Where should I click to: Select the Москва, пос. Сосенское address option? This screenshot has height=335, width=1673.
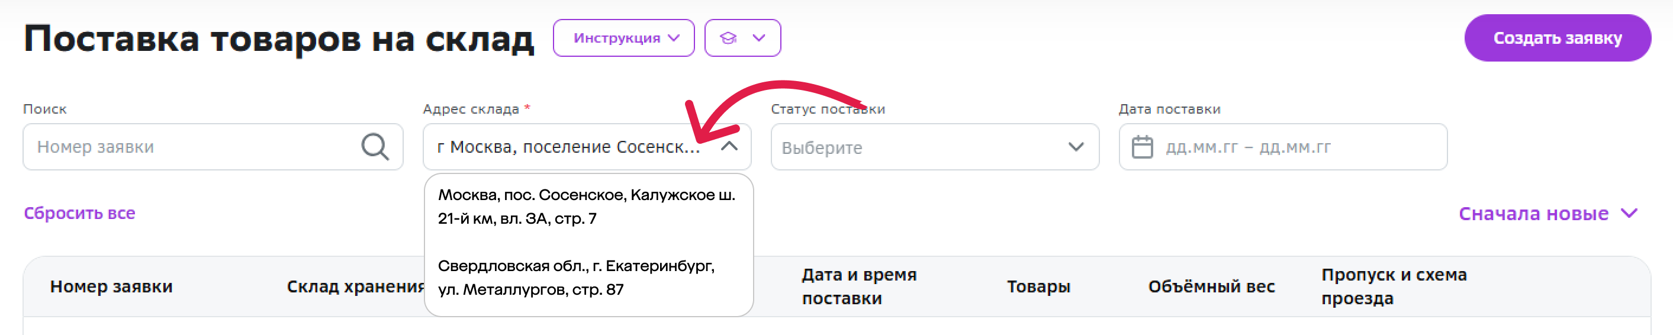coord(587,207)
